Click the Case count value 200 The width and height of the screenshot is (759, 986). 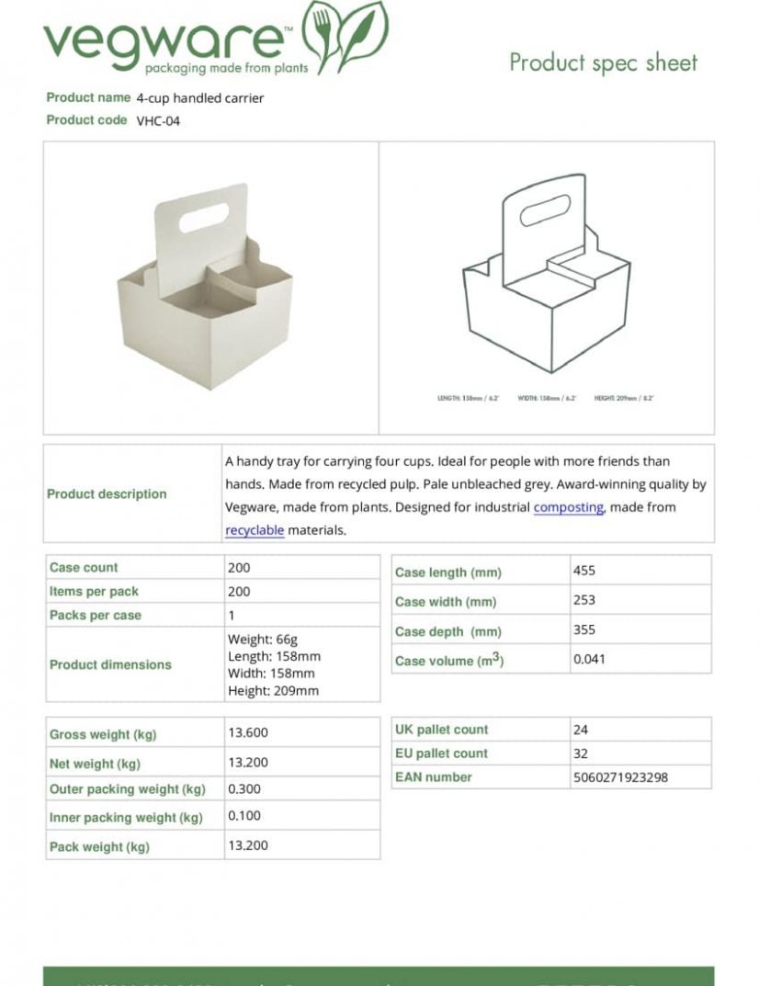click(239, 567)
